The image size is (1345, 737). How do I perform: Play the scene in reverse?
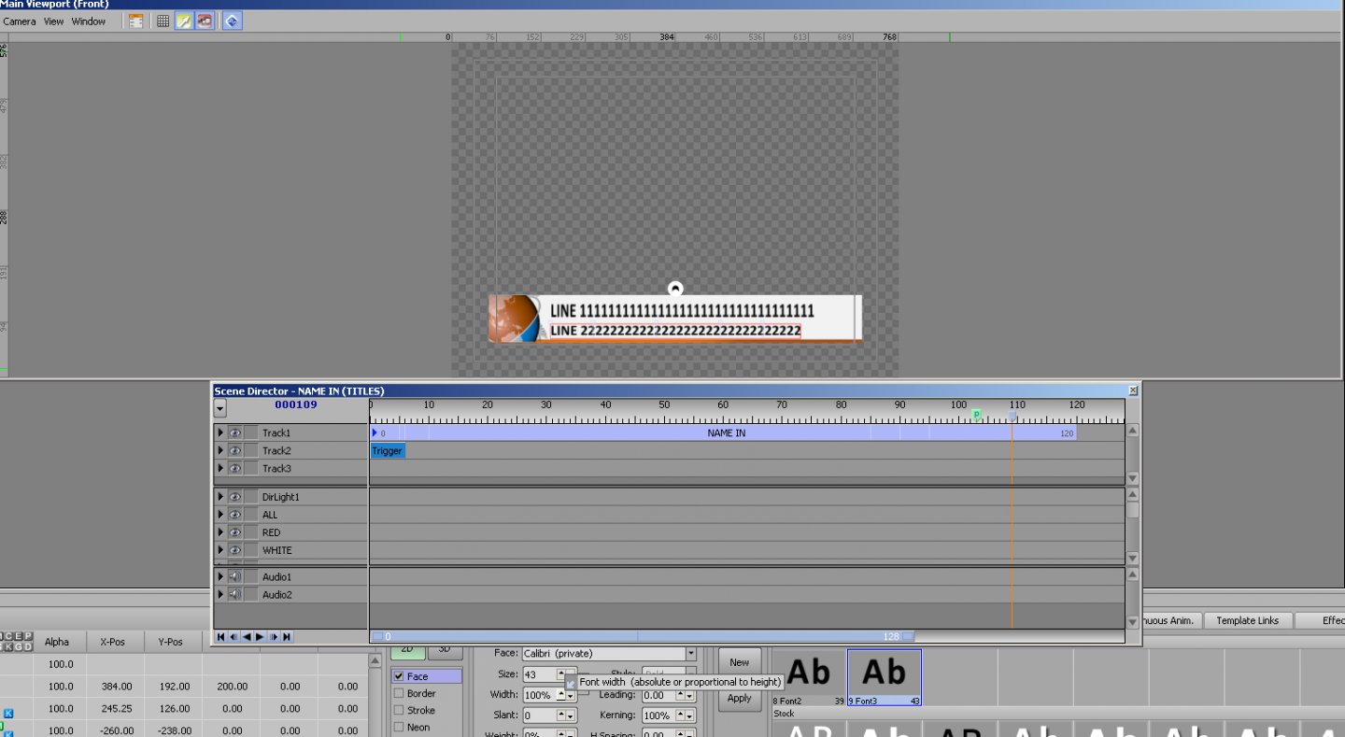pos(247,637)
